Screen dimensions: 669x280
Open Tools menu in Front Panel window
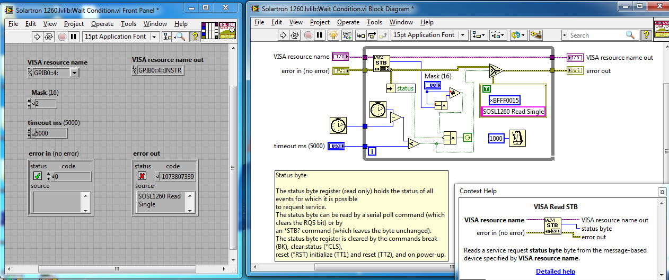pyautogui.click(x=128, y=24)
